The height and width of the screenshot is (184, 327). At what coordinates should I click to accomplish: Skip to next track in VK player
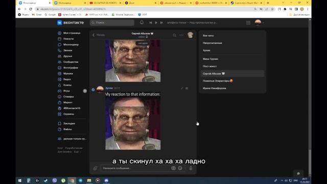(x=161, y=22)
